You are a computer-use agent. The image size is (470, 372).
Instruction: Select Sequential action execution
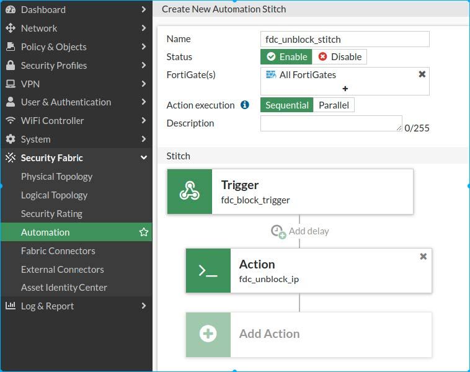click(x=287, y=105)
